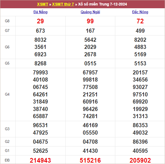This screenshot has width=165, height=164.
Task: Select the G6 row label
Action: click(x=7, y=47)
